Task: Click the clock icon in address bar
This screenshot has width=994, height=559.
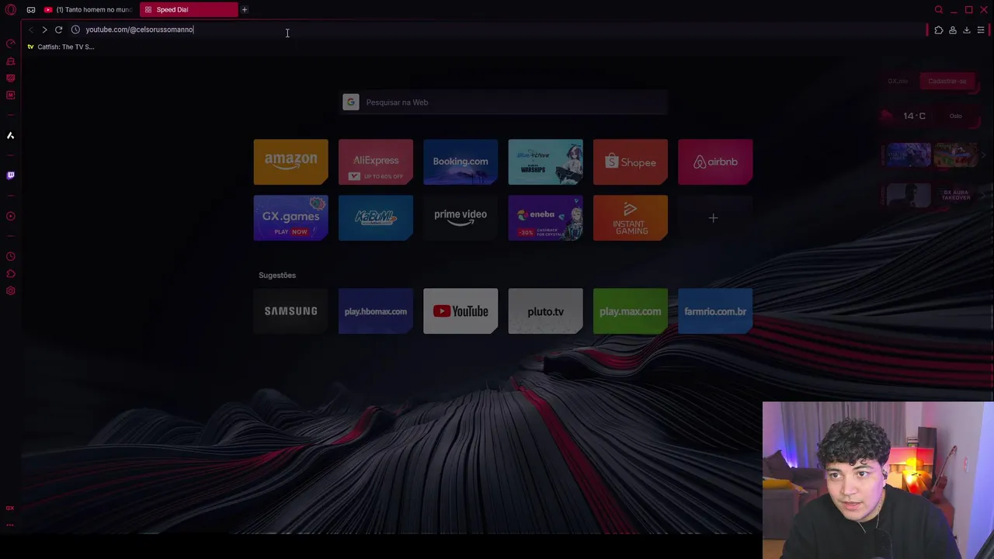Action: point(75,30)
